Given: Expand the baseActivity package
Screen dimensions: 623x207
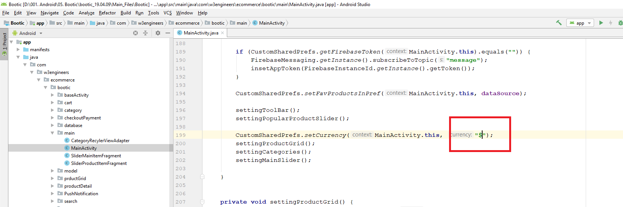Looking at the screenshot, I should point(53,95).
